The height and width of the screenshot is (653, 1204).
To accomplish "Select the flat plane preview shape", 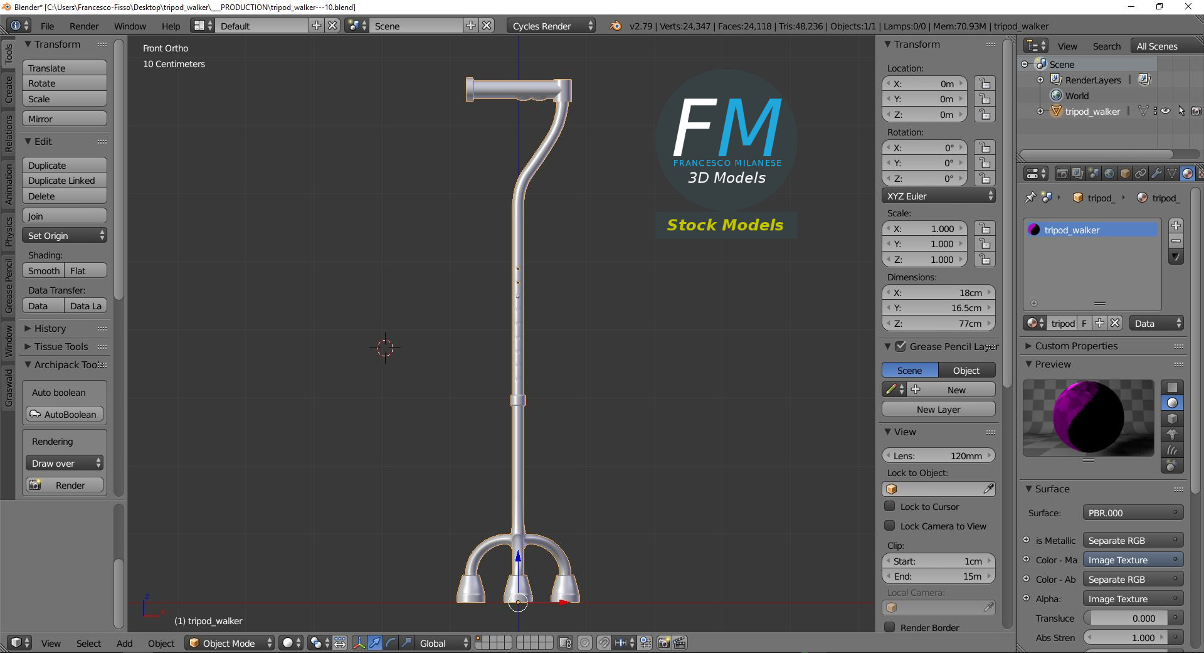I will pyautogui.click(x=1172, y=388).
